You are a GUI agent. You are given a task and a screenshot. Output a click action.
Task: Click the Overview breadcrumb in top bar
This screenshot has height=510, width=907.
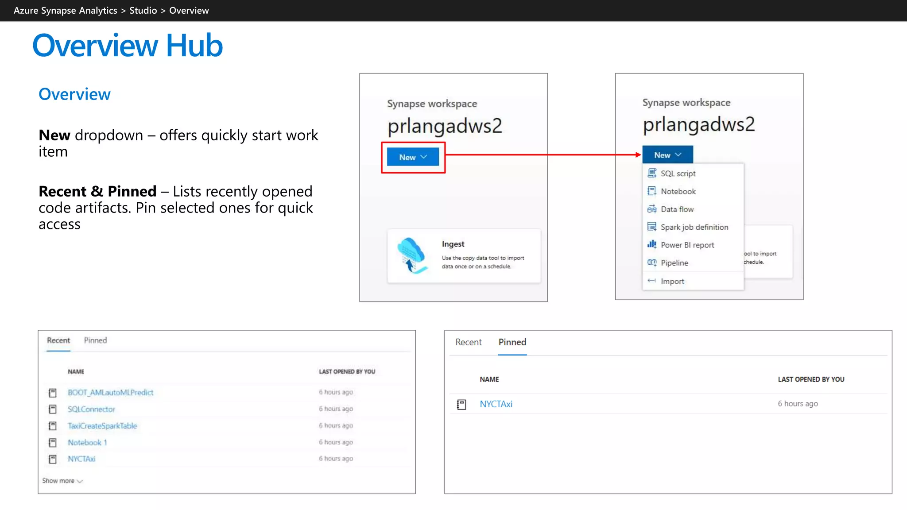coord(189,11)
